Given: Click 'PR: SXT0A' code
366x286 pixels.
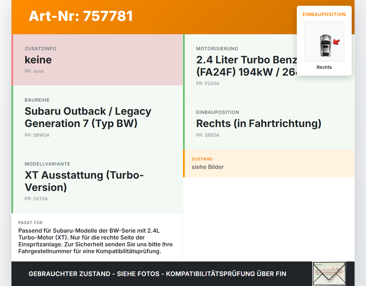Looking at the screenshot, I should click(x=36, y=199).
